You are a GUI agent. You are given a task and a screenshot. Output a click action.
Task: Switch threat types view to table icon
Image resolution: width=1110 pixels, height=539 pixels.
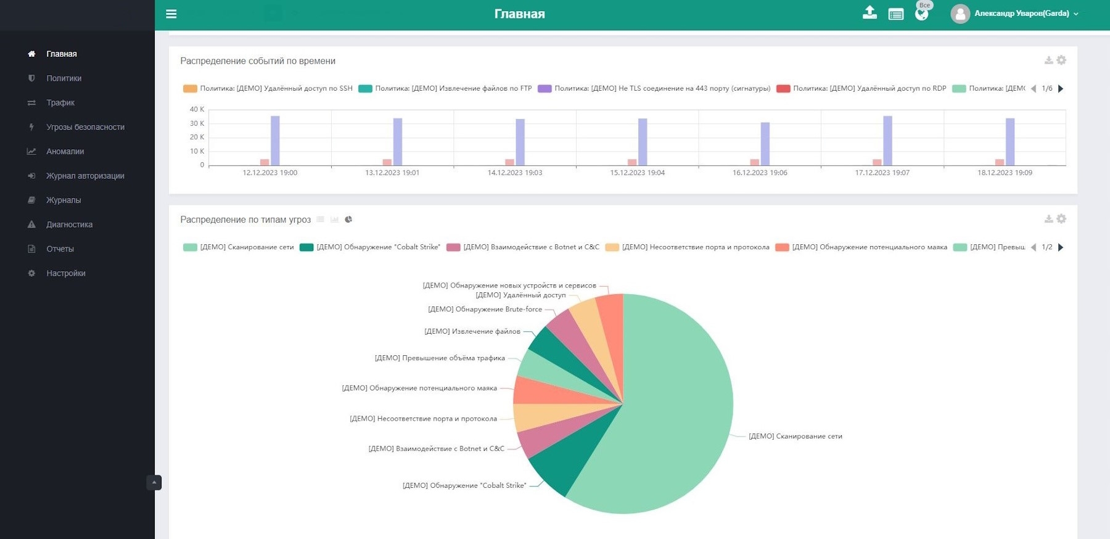tap(320, 219)
